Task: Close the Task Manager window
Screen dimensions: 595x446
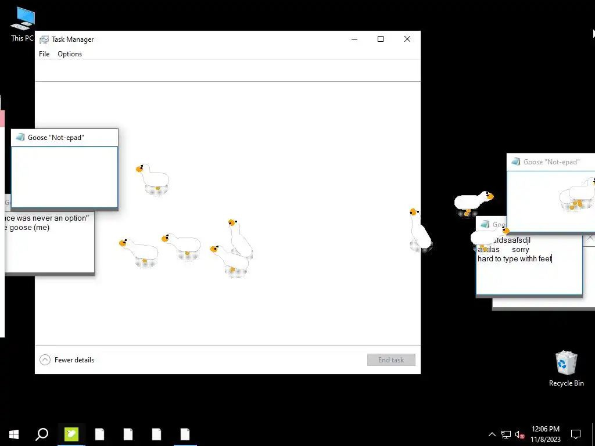Action: pos(407,39)
